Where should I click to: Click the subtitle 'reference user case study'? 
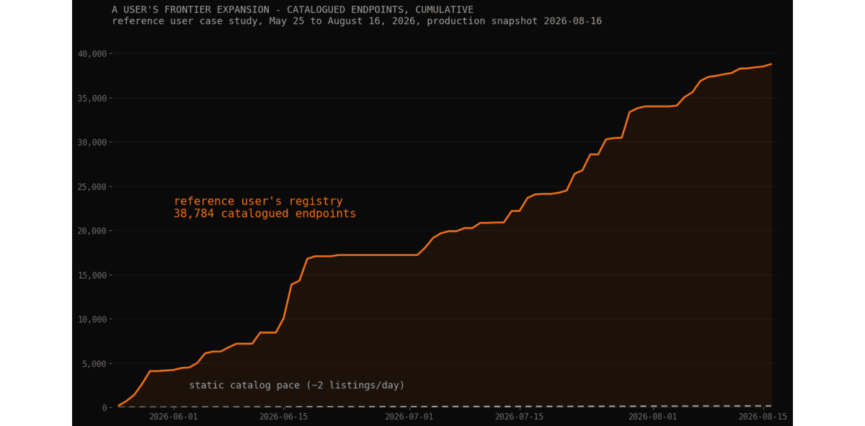[187, 22]
